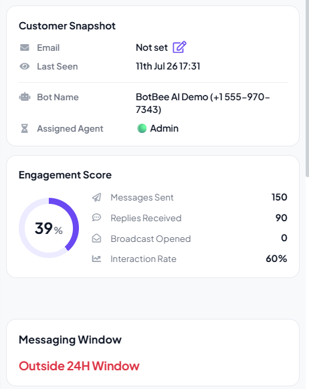Click the 39% engagement progress ring
The width and height of the screenshot is (309, 389).
click(x=49, y=228)
